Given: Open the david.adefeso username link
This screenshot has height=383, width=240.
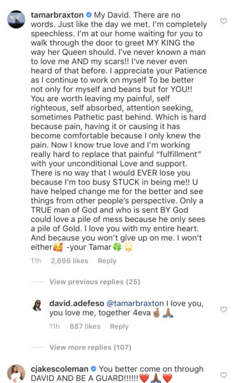Looking at the screenshot, I should (x=77, y=303).
